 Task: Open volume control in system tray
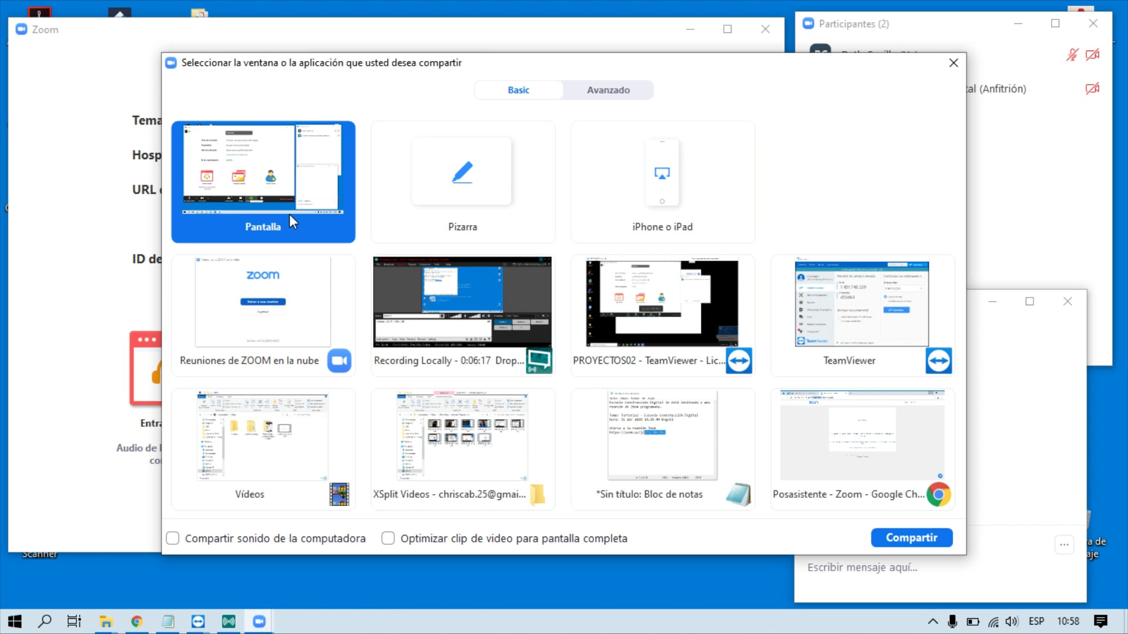(x=1012, y=621)
